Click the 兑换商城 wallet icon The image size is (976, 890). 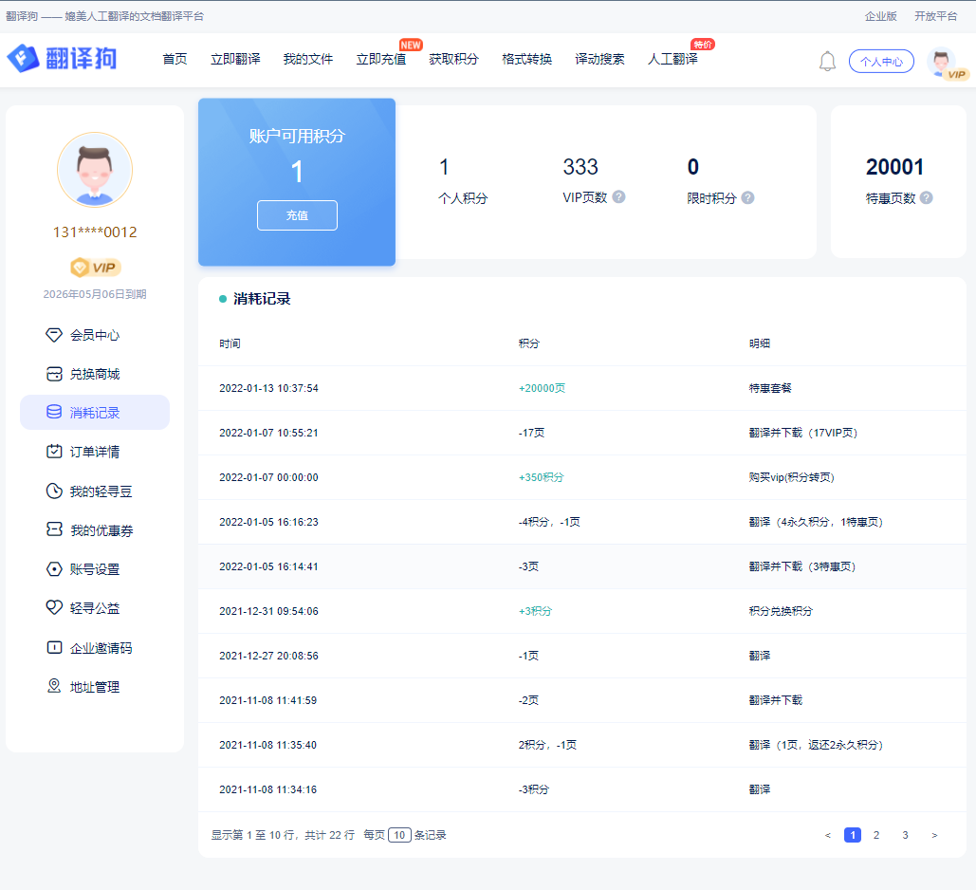coord(54,374)
